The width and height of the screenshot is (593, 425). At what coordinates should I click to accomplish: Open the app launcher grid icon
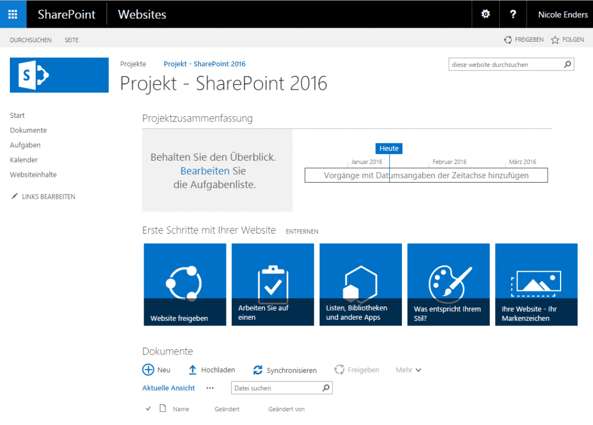[13, 14]
